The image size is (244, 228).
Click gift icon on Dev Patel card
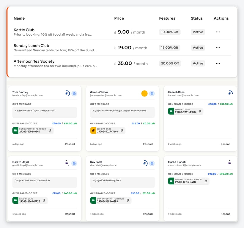click(152, 163)
